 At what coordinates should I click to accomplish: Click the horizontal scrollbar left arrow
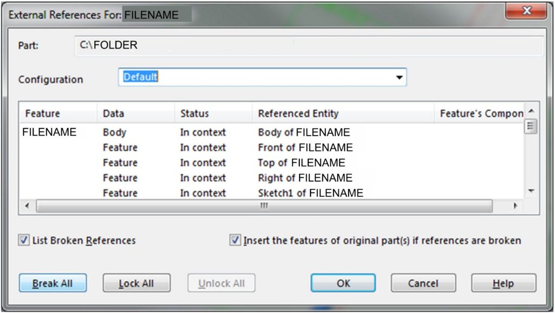pos(27,206)
